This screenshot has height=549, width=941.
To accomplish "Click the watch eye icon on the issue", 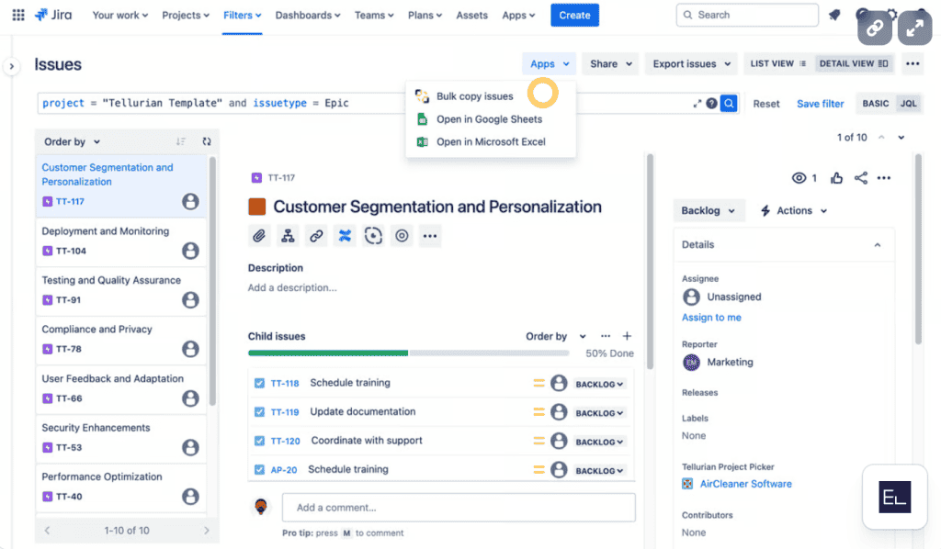I will coord(799,178).
